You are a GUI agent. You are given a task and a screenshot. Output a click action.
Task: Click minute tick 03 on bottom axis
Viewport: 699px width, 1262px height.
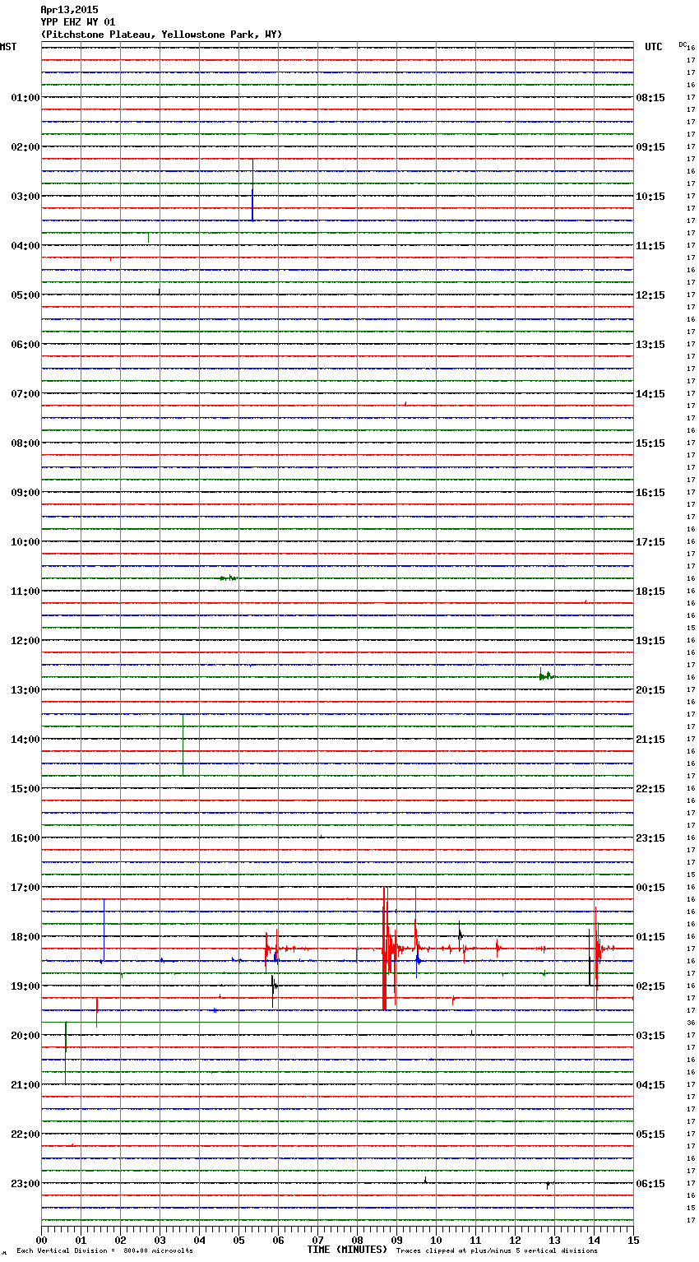160,1240
